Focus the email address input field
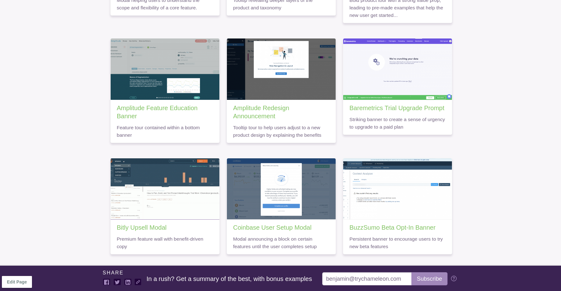 point(367,279)
